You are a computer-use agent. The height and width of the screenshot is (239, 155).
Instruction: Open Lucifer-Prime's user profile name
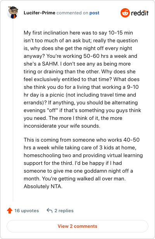(x=40, y=13)
